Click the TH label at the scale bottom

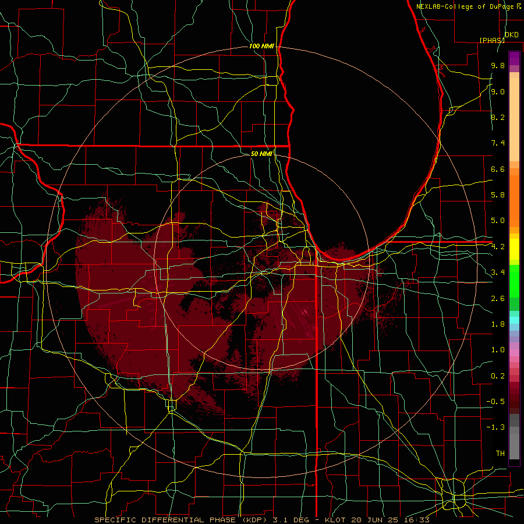[x=500, y=454]
